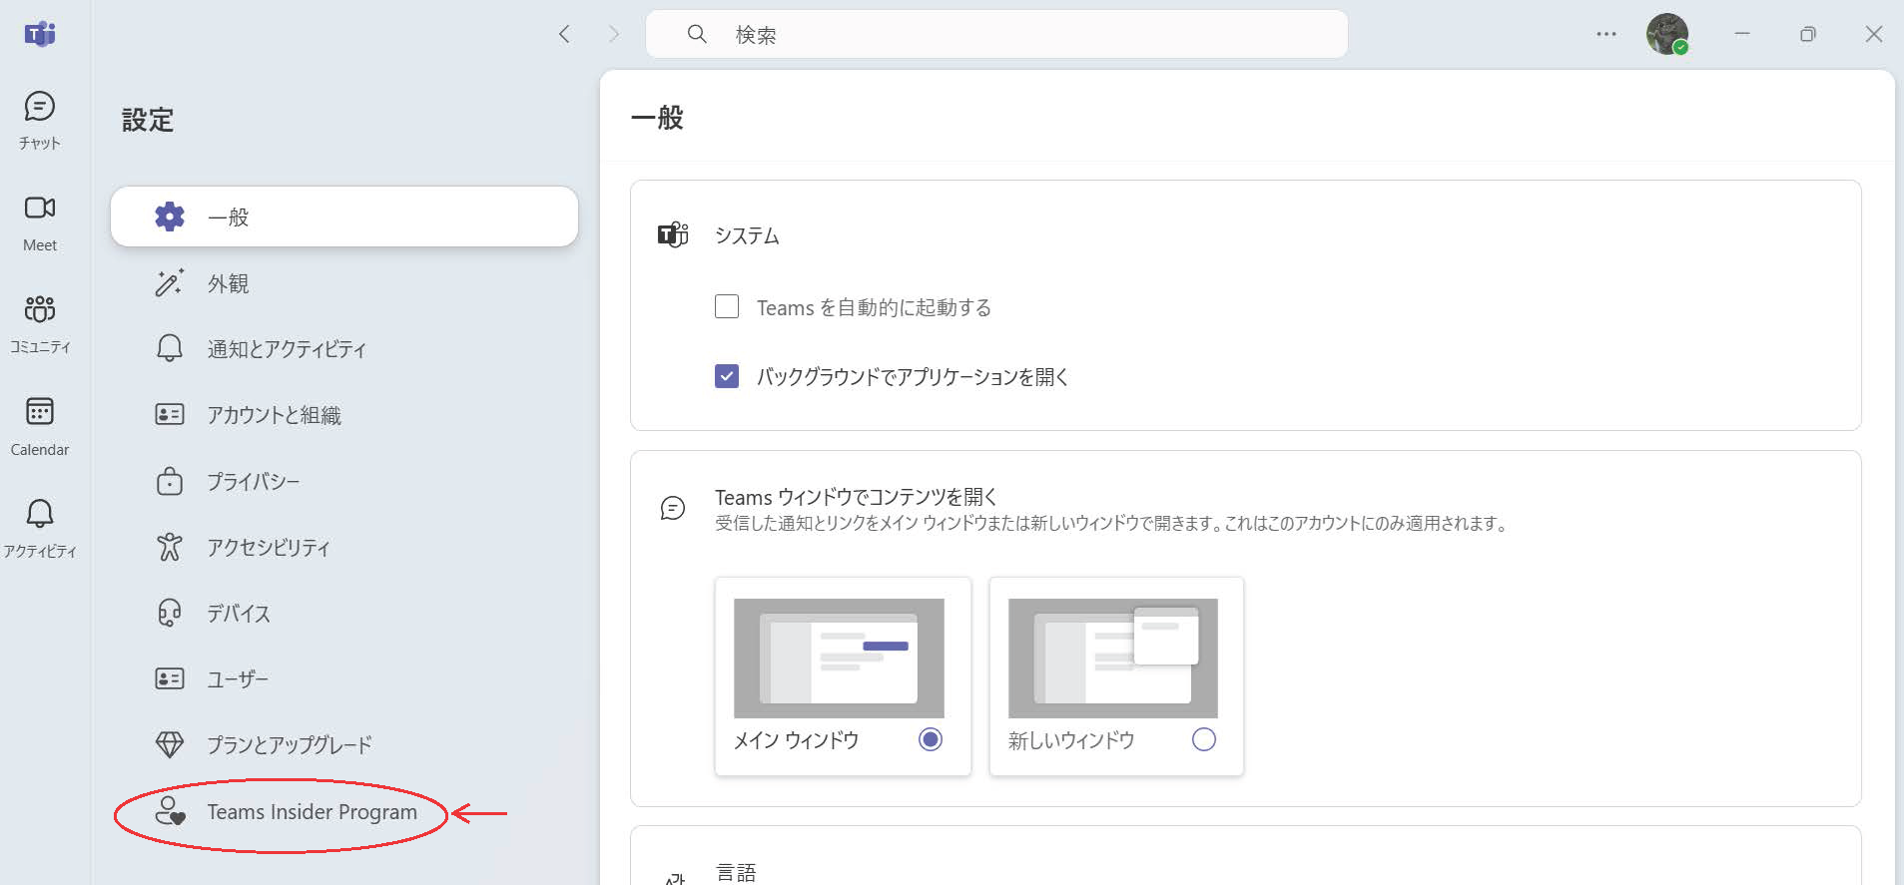Viewport: 1904px width, 885px height.
Task: Go back with the left arrow
Action: (564, 34)
